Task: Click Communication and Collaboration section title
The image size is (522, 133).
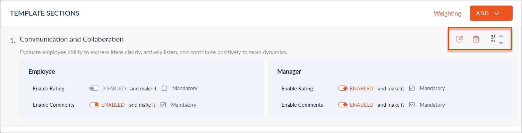Action: [72, 39]
